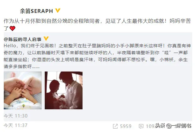195x132 pixels.
Task: Click the 今天 11:30 original post timestamp
Action: click(15, 116)
